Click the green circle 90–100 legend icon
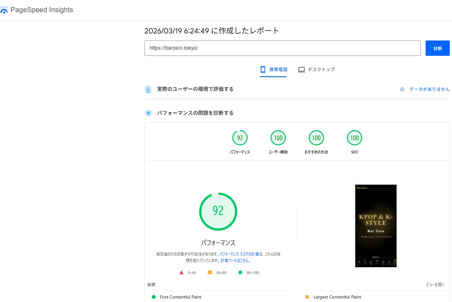 point(240,272)
